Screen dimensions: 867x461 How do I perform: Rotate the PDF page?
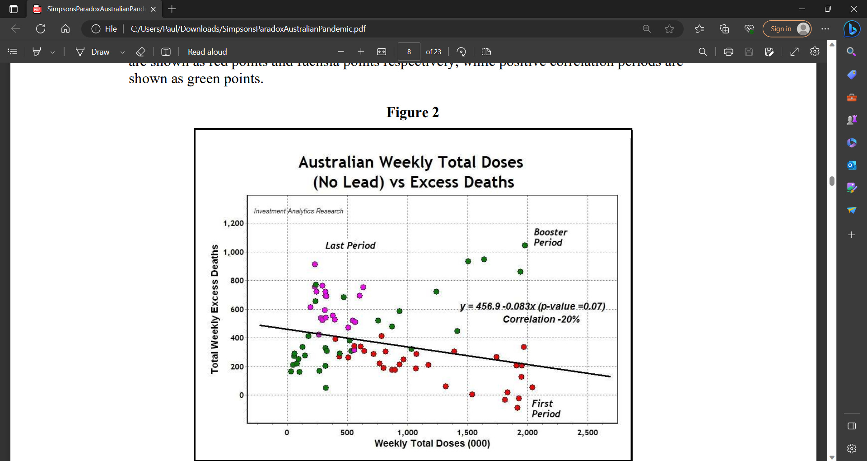tap(461, 52)
